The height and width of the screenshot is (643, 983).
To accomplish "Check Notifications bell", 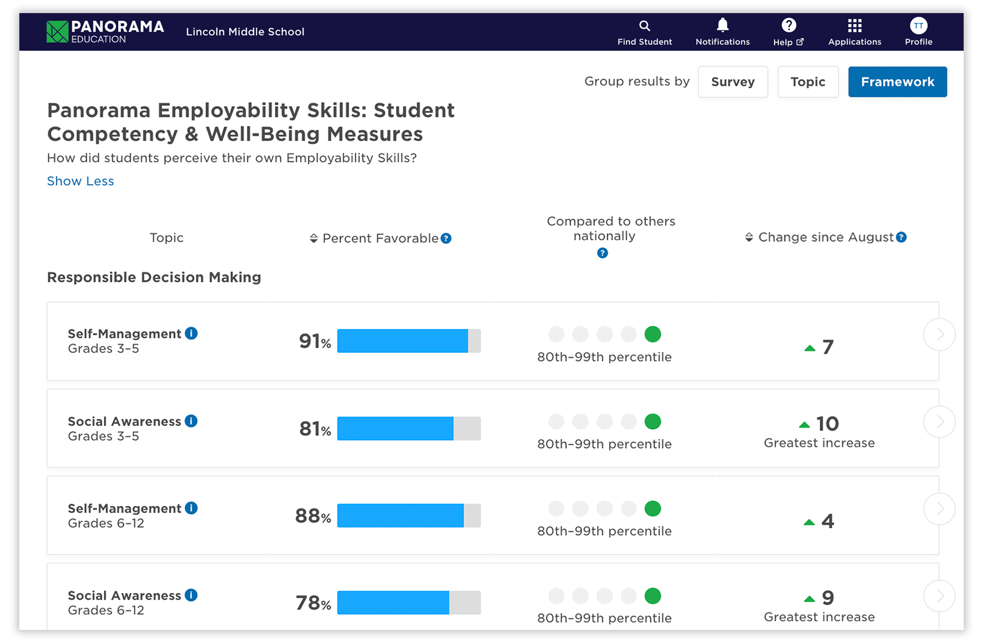I will [722, 31].
